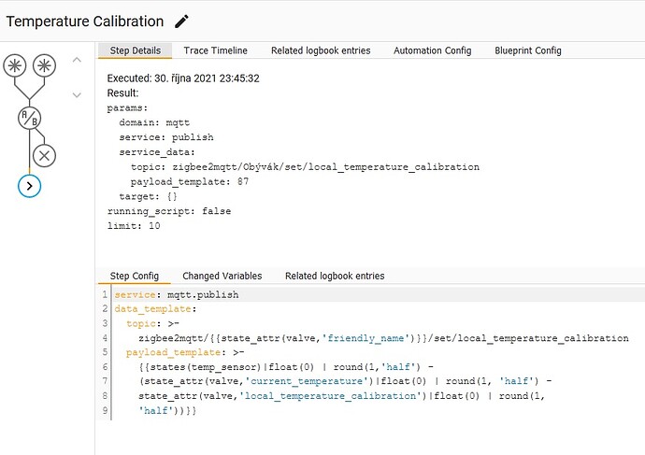Open the upper Related logbook entries tab

[x=320, y=50]
